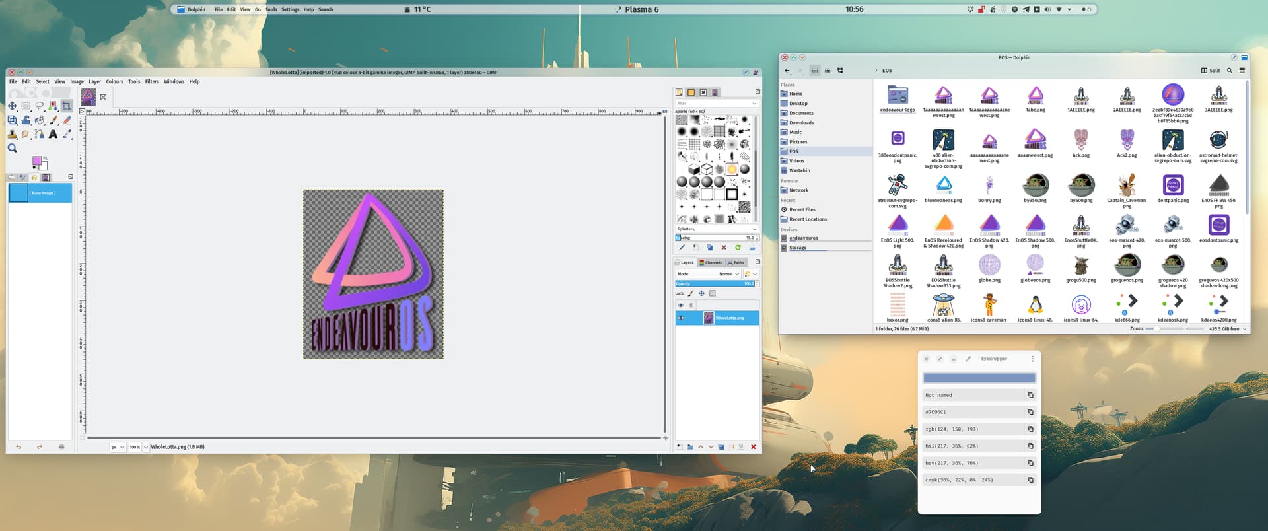1268x531 pixels.
Task: Click the Split view button in Dolphin
Action: coord(1210,71)
